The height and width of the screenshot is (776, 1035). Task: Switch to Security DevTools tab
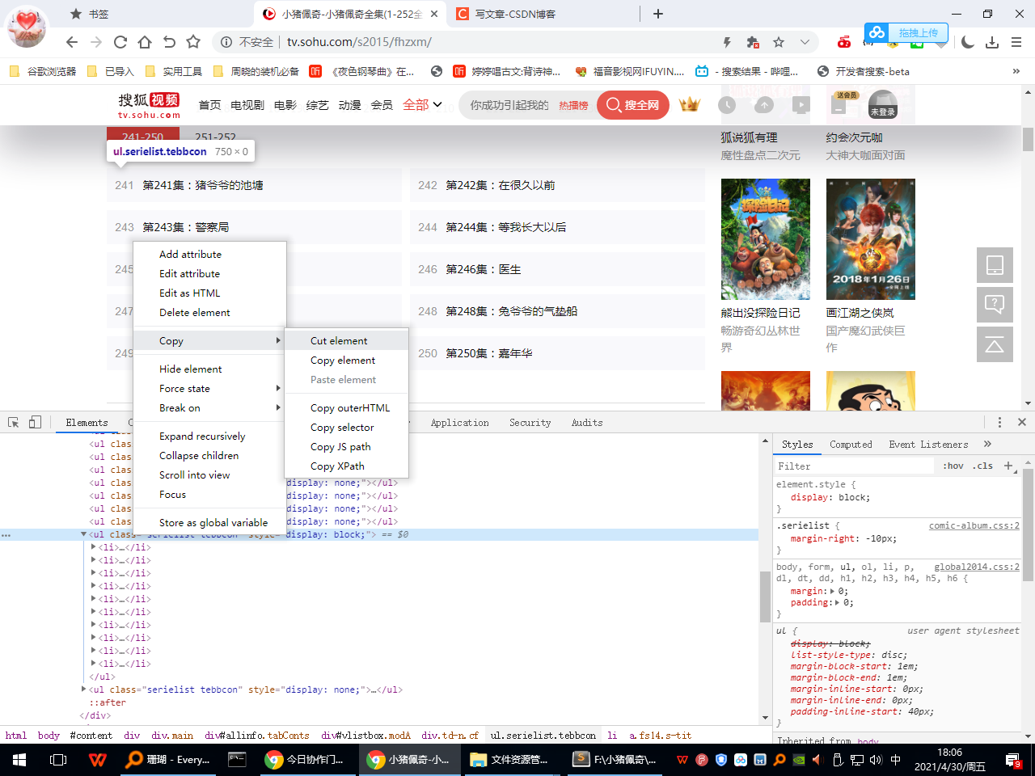tap(530, 423)
